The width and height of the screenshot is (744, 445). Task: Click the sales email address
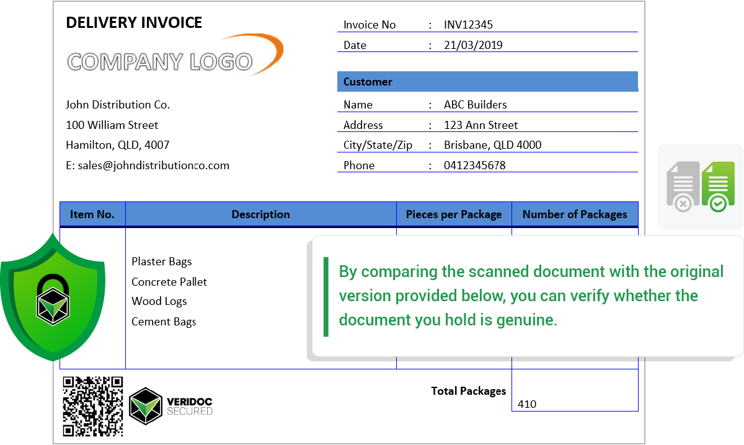tap(148, 165)
